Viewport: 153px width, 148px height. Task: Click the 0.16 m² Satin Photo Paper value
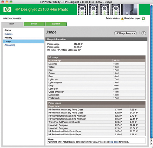pos(118,135)
